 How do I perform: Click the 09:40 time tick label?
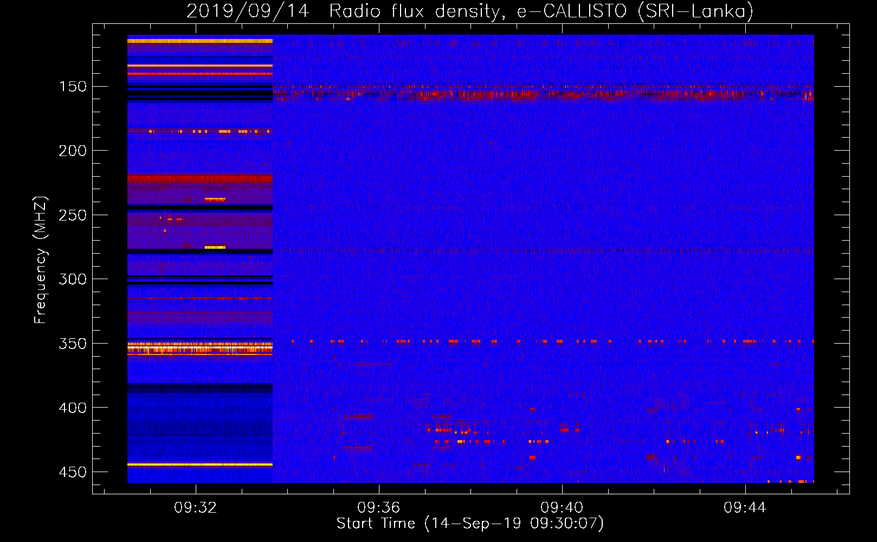(x=562, y=507)
